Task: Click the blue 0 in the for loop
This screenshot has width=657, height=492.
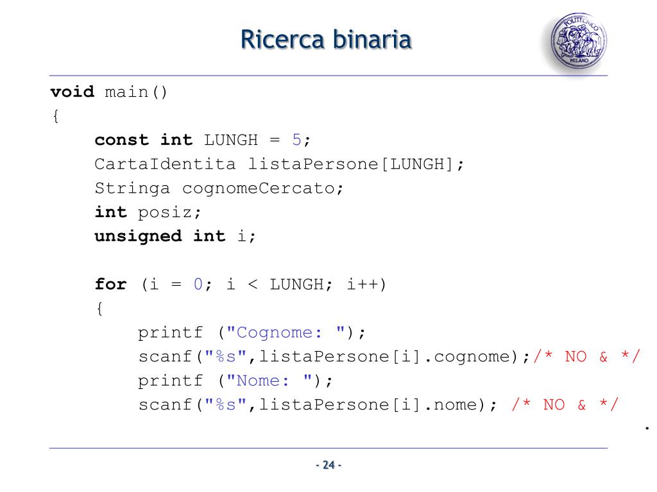Action: [x=198, y=284]
